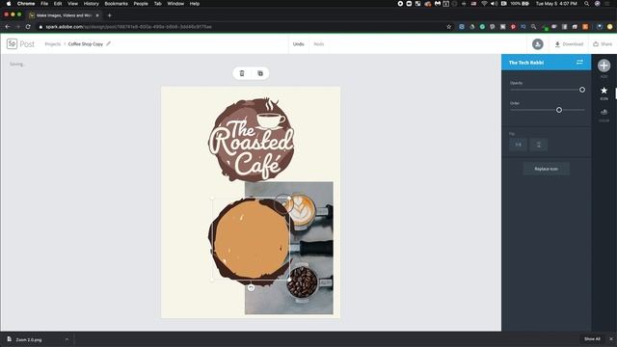Viewport: 617px width, 347px height.
Task: Click the Share button
Action: (x=603, y=44)
